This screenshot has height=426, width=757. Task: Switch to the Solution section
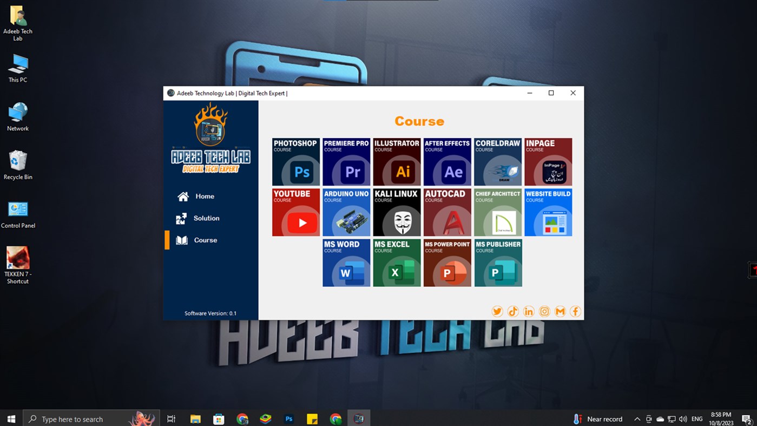207,218
